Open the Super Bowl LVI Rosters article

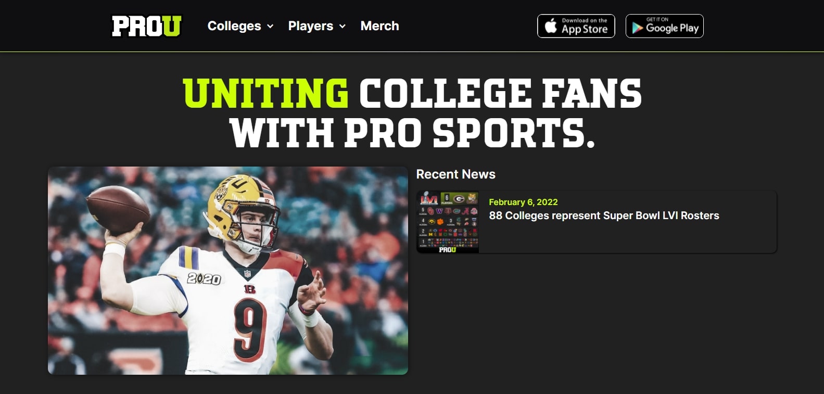pos(604,215)
